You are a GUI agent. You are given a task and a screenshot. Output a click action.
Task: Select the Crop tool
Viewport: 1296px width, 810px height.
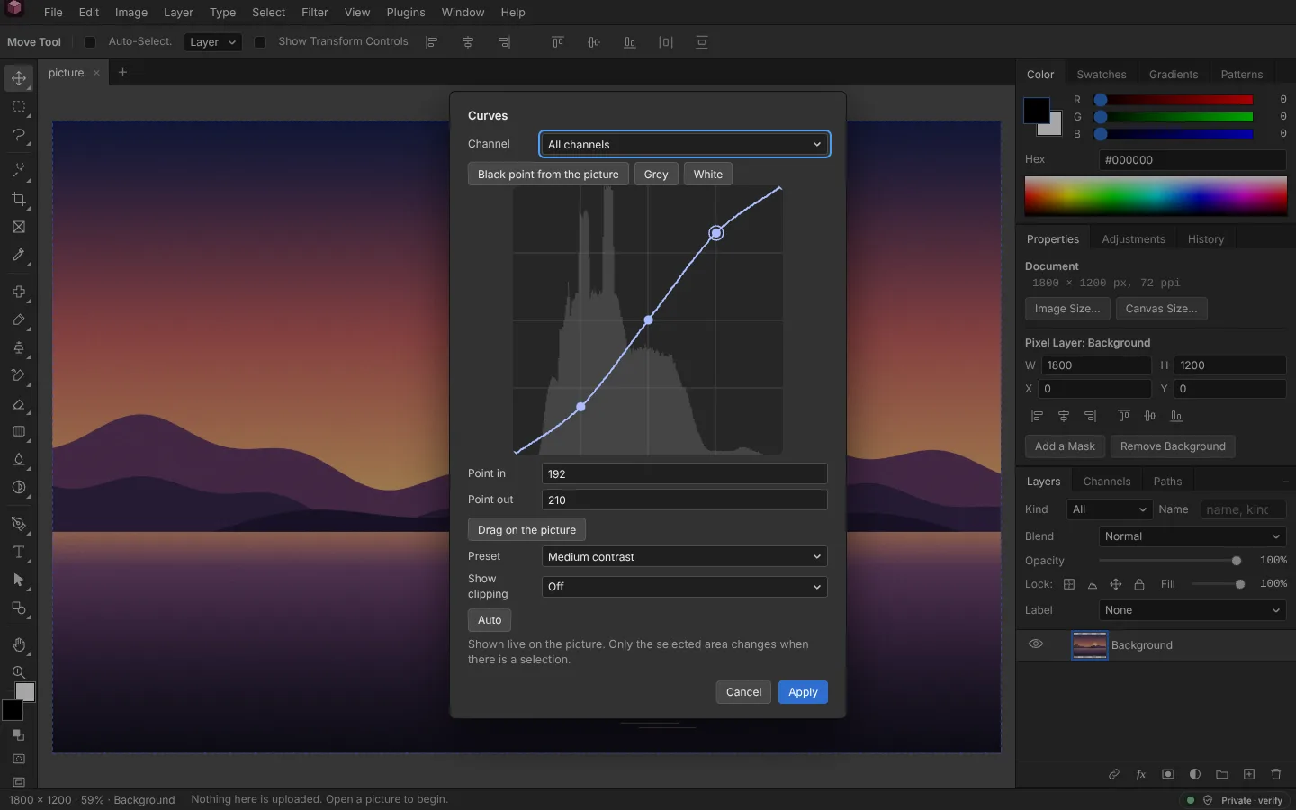19,199
